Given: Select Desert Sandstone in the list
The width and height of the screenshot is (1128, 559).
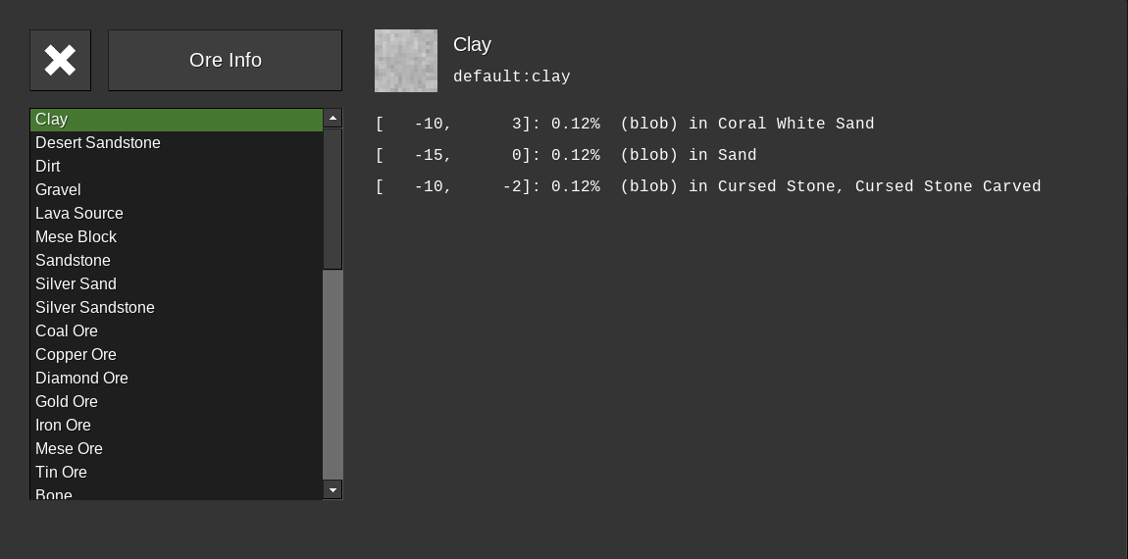Looking at the screenshot, I should pos(98,143).
